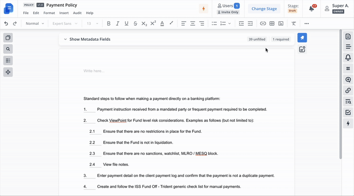
Task: Insert a numbered list
Action: click(223, 23)
